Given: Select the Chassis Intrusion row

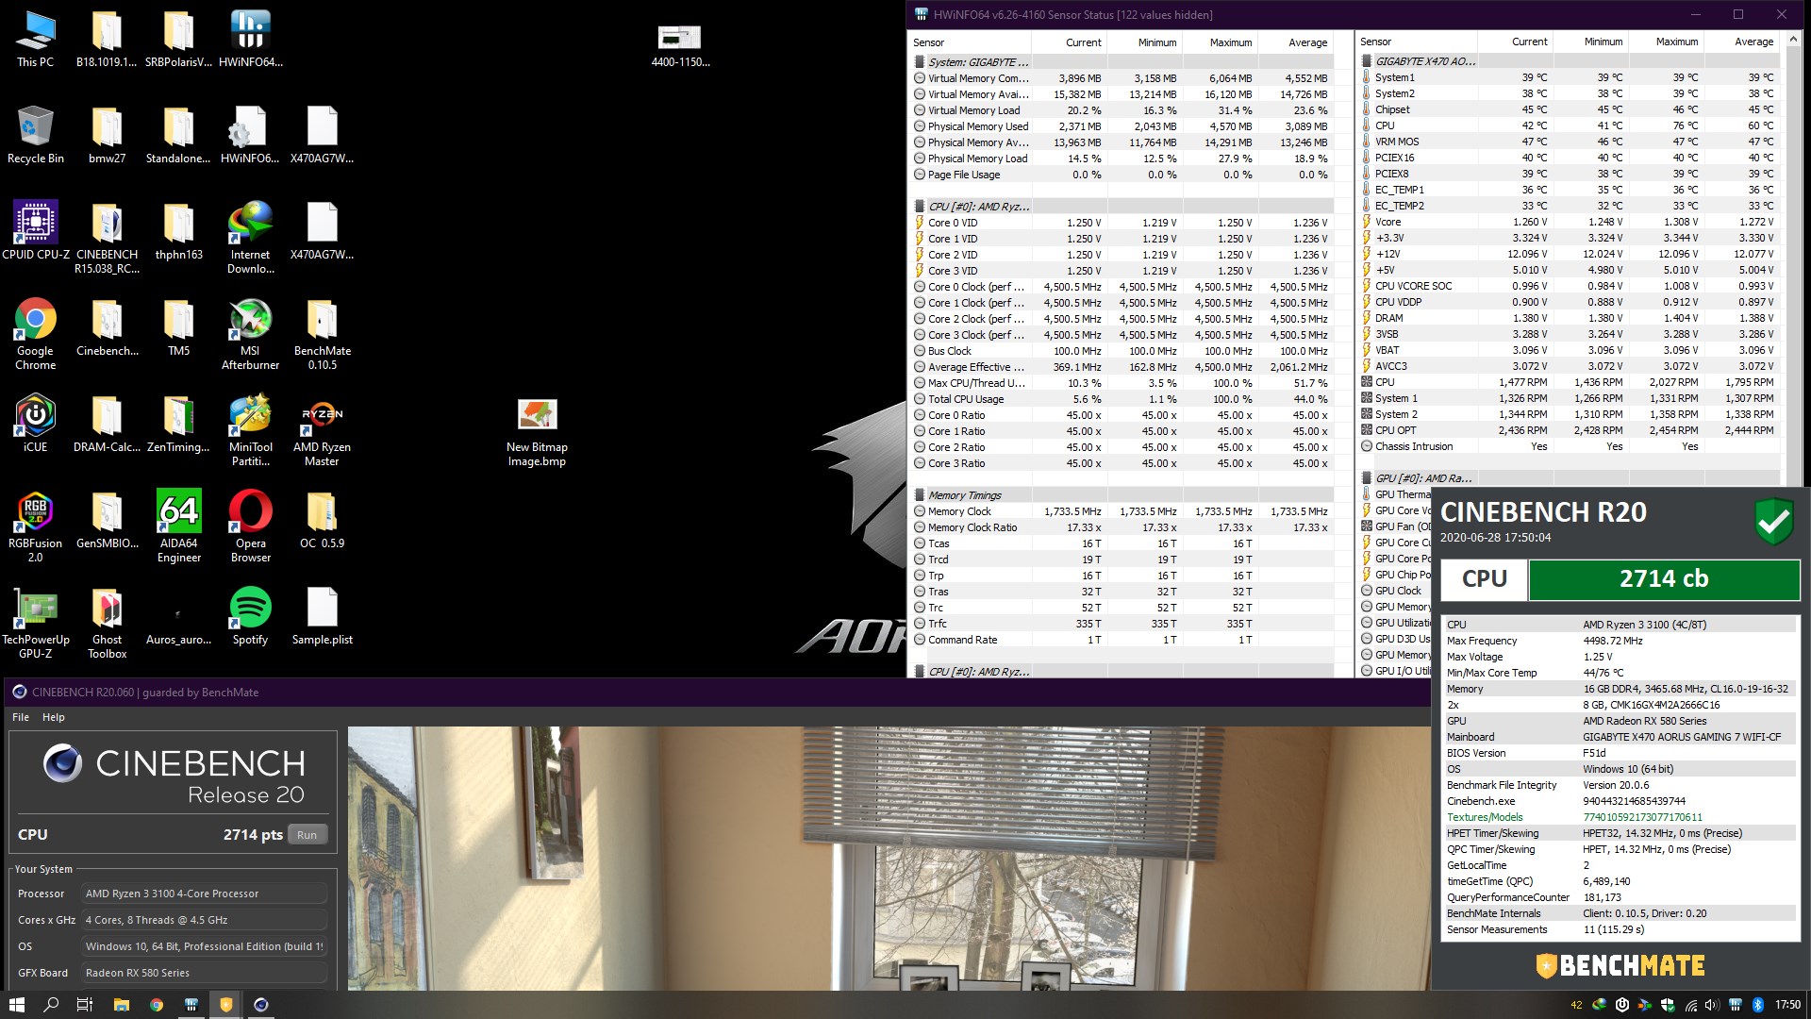Looking at the screenshot, I should [1570, 446].
